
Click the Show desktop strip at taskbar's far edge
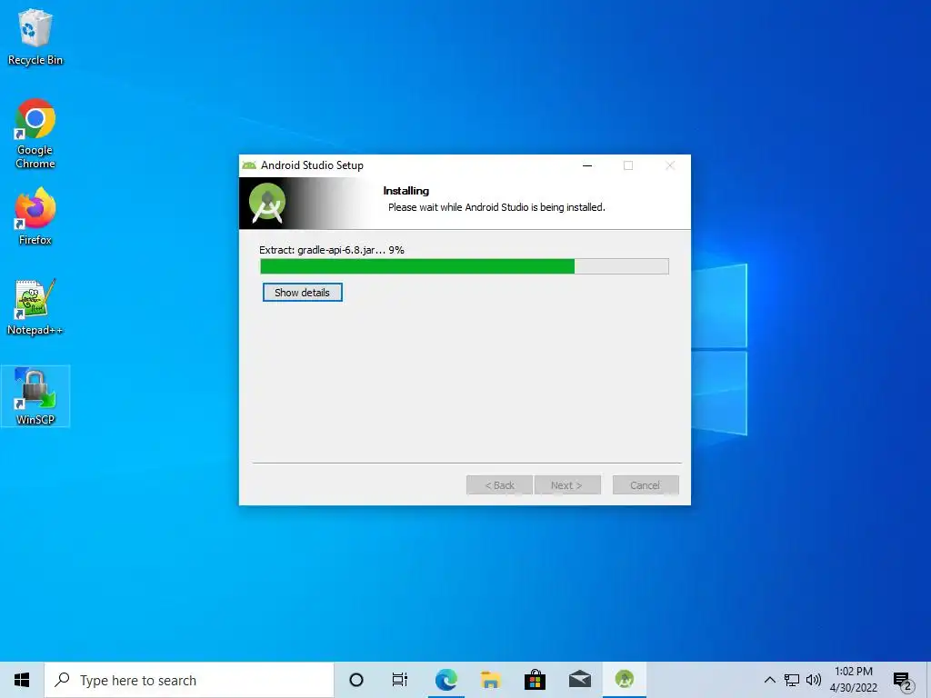click(x=928, y=680)
